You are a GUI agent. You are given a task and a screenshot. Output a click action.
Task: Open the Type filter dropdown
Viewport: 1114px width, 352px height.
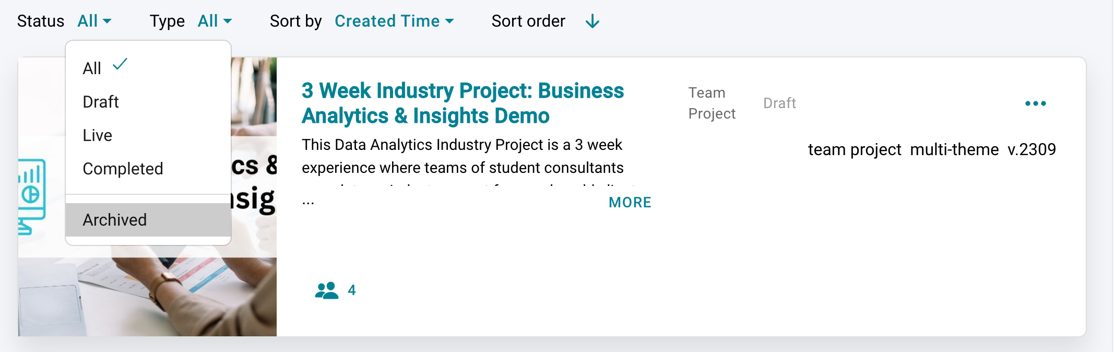[215, 21]
